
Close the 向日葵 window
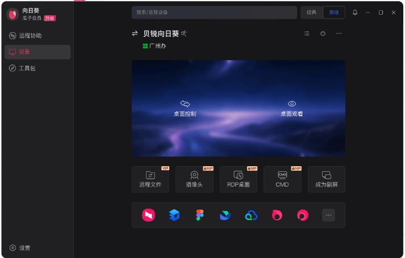(394, 12)
